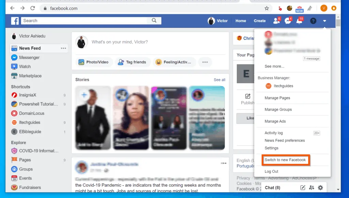Screen dimensions: 349x198
Task: View pending friend requests
Action: tap(276, 21)
